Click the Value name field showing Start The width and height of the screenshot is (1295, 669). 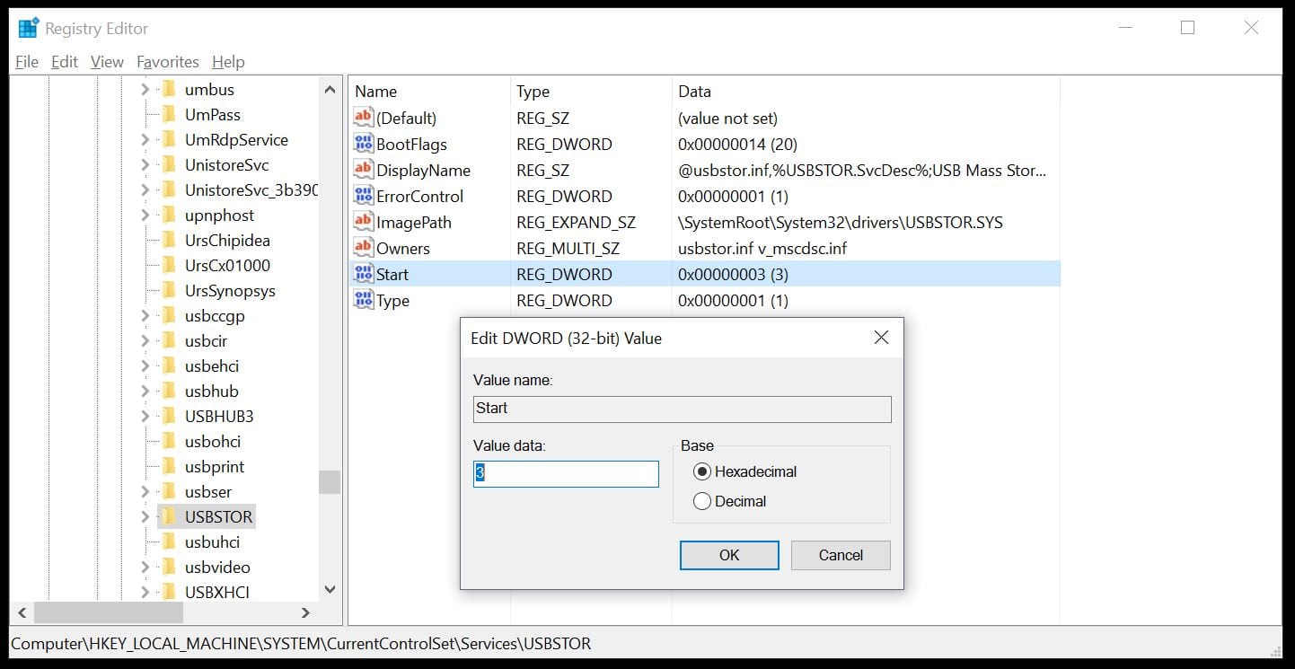point(683,409)
